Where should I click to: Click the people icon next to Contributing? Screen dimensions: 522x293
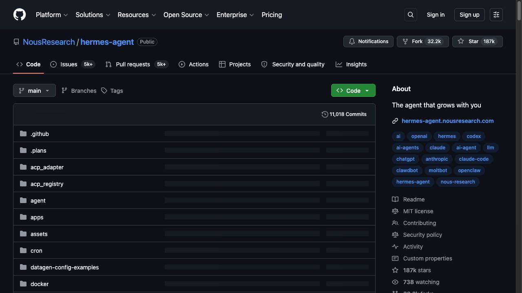[395, 223]
